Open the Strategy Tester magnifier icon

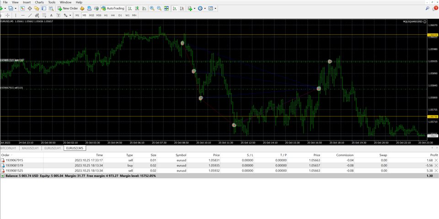click(x=51, y=8)
